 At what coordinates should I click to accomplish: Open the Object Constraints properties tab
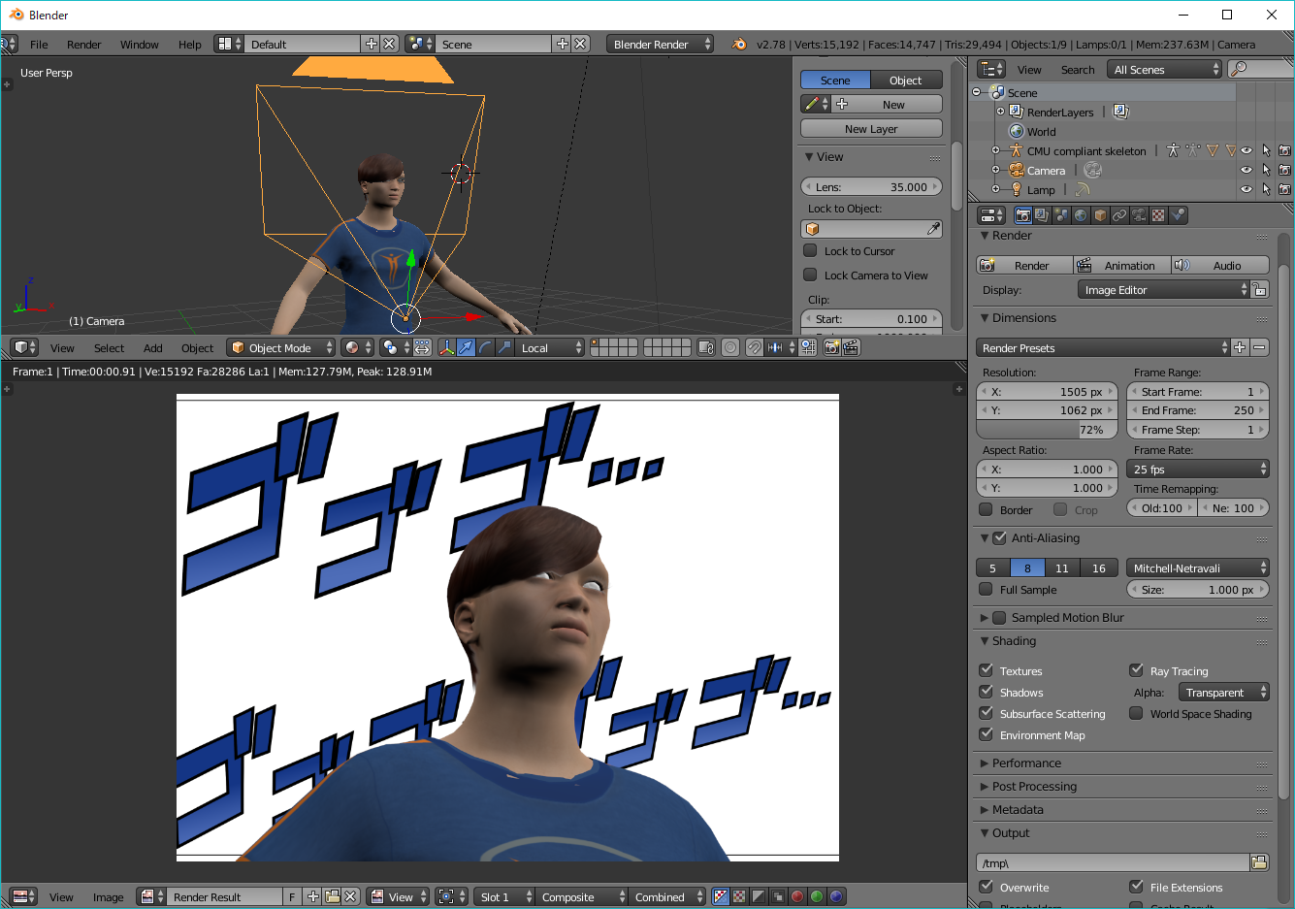click(1119, 215)
